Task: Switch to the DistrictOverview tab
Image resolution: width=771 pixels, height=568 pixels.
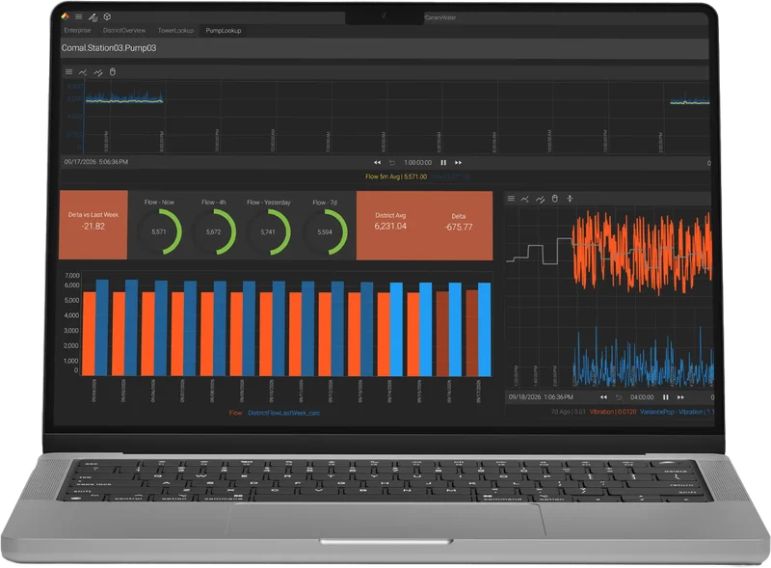Action: (124, 31)
